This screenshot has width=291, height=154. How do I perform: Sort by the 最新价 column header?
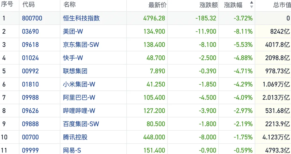coord(157,5)
